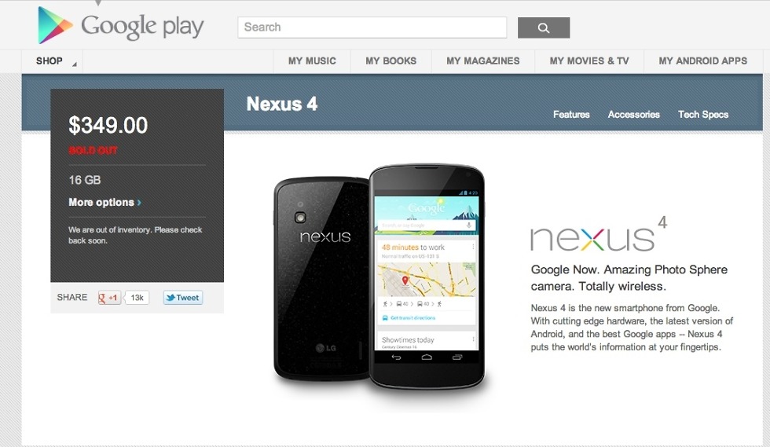The image size is (770, 447).
Task: Open the SHOP dropdown arrow
Action: click(x=74, y=64)
